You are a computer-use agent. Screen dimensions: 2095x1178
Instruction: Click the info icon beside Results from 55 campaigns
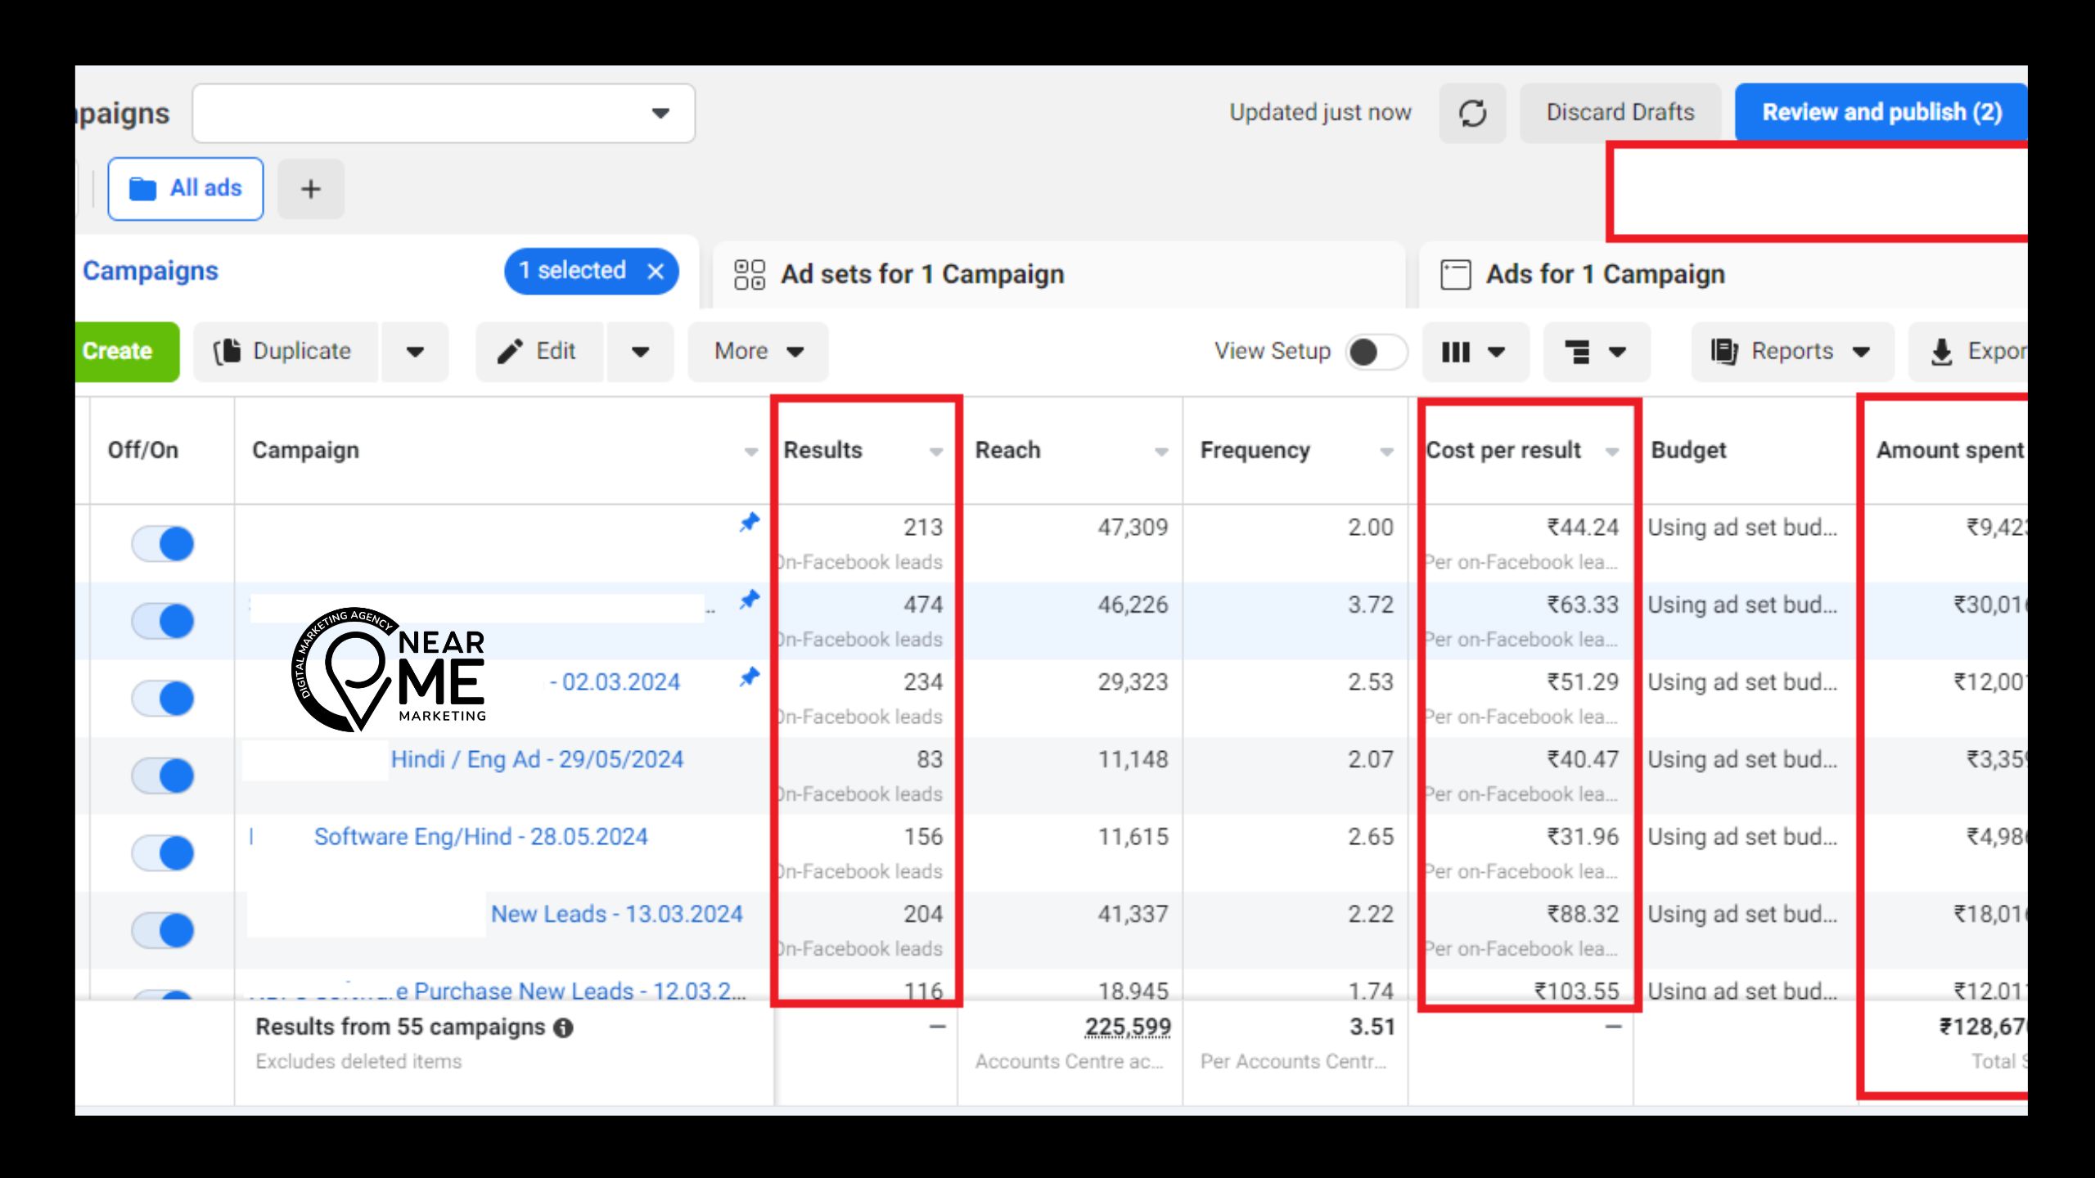pyautogui.click(x=563, y=1027)
